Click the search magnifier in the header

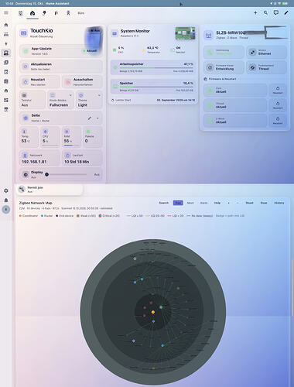[x=265, y=12]
